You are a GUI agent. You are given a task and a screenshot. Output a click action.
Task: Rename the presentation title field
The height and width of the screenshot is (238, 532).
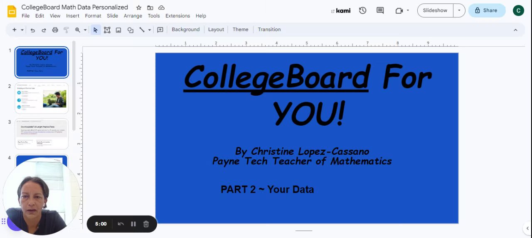click(x=75, y=7)
